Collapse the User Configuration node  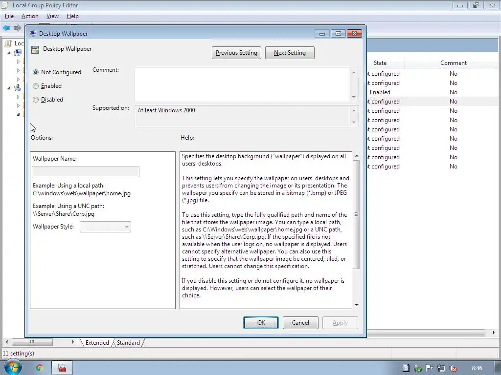tap(9, 88)
